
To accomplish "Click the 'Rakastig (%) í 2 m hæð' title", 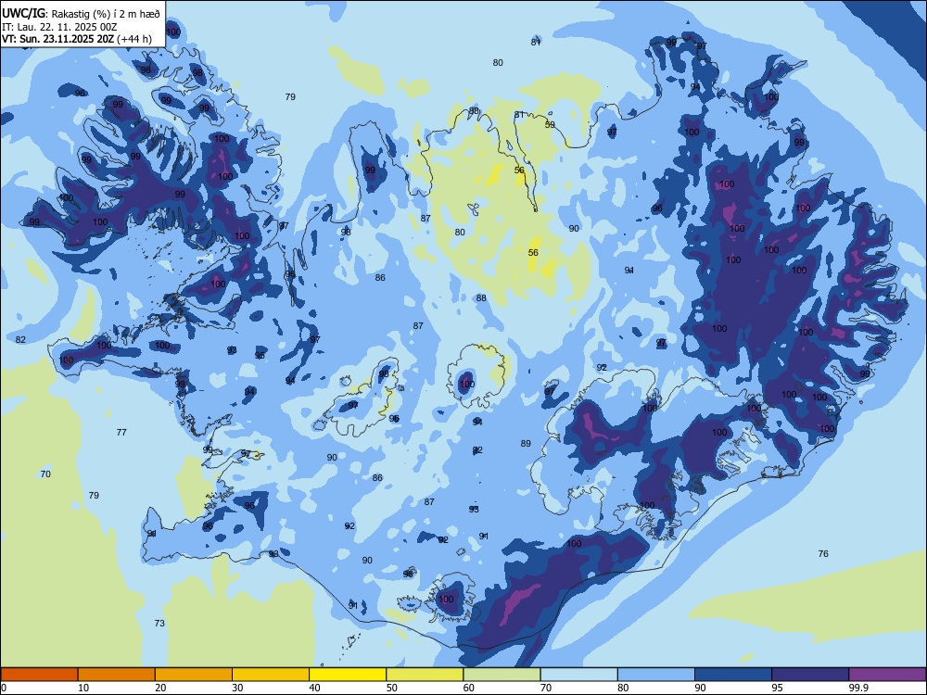I will click(x=107, y=14).
